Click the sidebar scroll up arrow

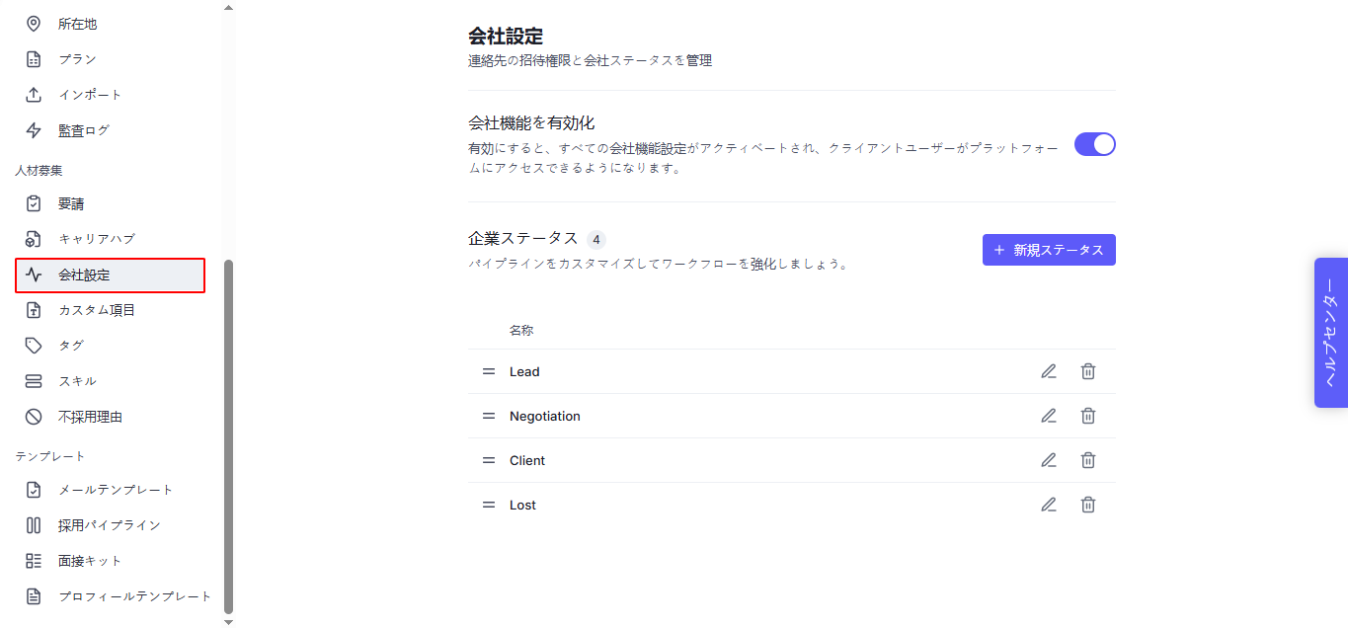(229, 7)
